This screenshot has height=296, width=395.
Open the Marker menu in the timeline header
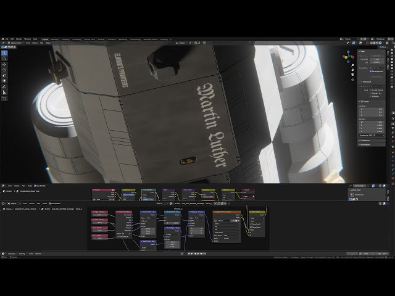tap(38, 253)
